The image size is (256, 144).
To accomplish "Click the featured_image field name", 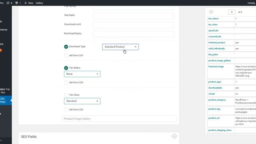I will 216,67.
